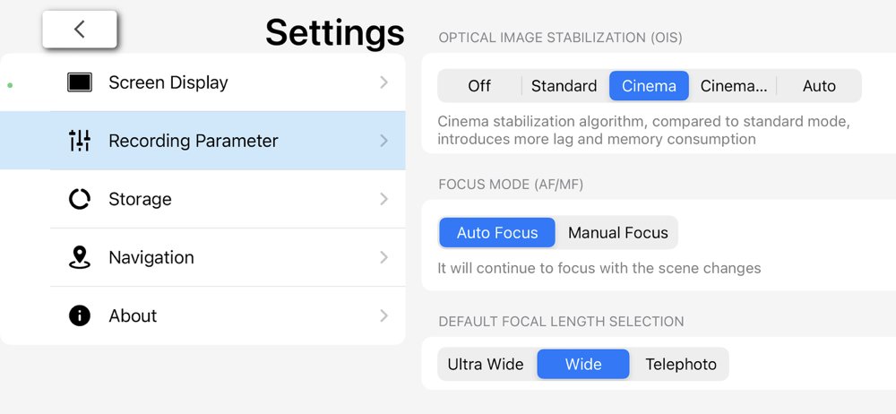Choose Auto stabilization option
Image resolution: width=896 pixels, height=414 pixels.
tap(819, 86)
